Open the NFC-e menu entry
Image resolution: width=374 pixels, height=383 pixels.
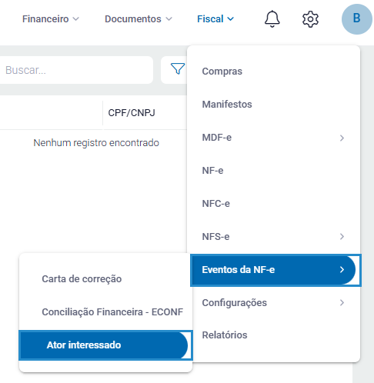[x=273, y=204]
